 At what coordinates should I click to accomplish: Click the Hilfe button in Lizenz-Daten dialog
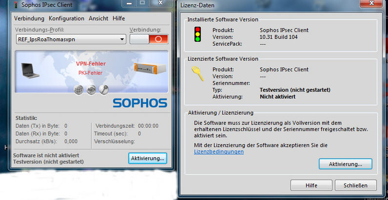tap(311, 185)
